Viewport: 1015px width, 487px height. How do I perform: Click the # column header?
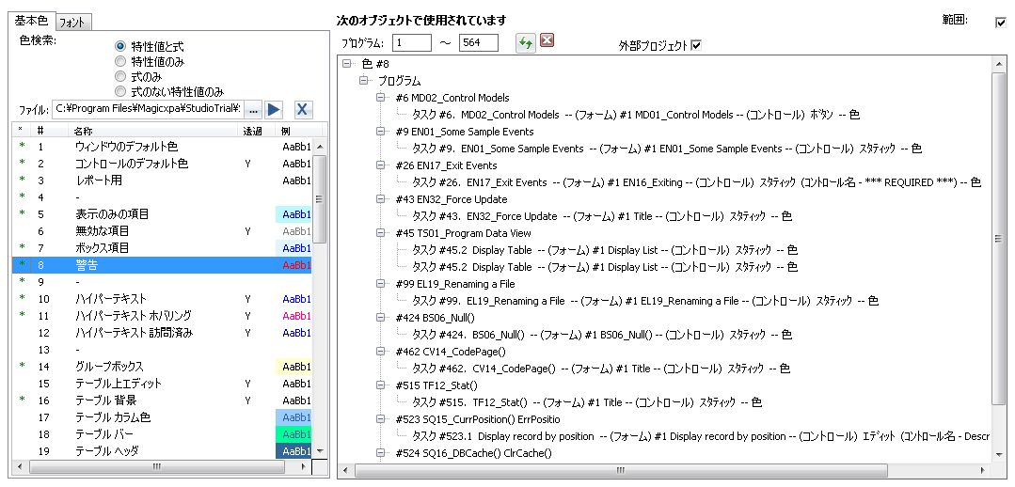point(40,131)
